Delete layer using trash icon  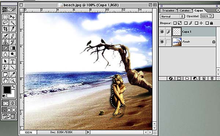pyautogui.click(x=212, y=78)
